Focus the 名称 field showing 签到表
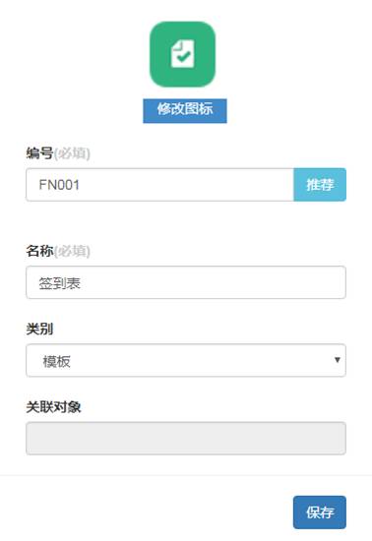 click(x=186, y=282)
